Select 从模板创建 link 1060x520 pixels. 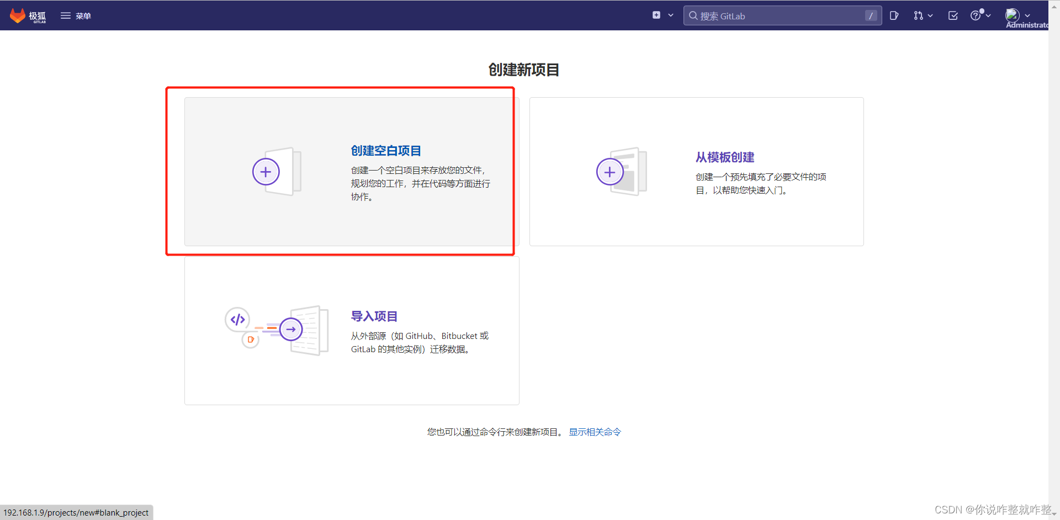725,157
